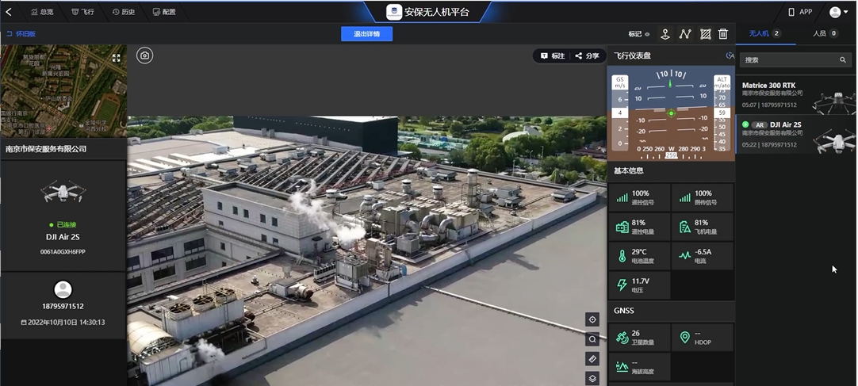This screenshot has width=858, height=386.
Task: Open the 飞行 menu
Action: coord(82,12)
